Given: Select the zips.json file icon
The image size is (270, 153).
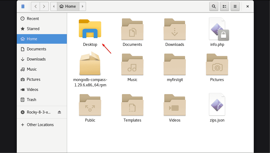Looking at the screenshot, I should (x=217, y=104).
